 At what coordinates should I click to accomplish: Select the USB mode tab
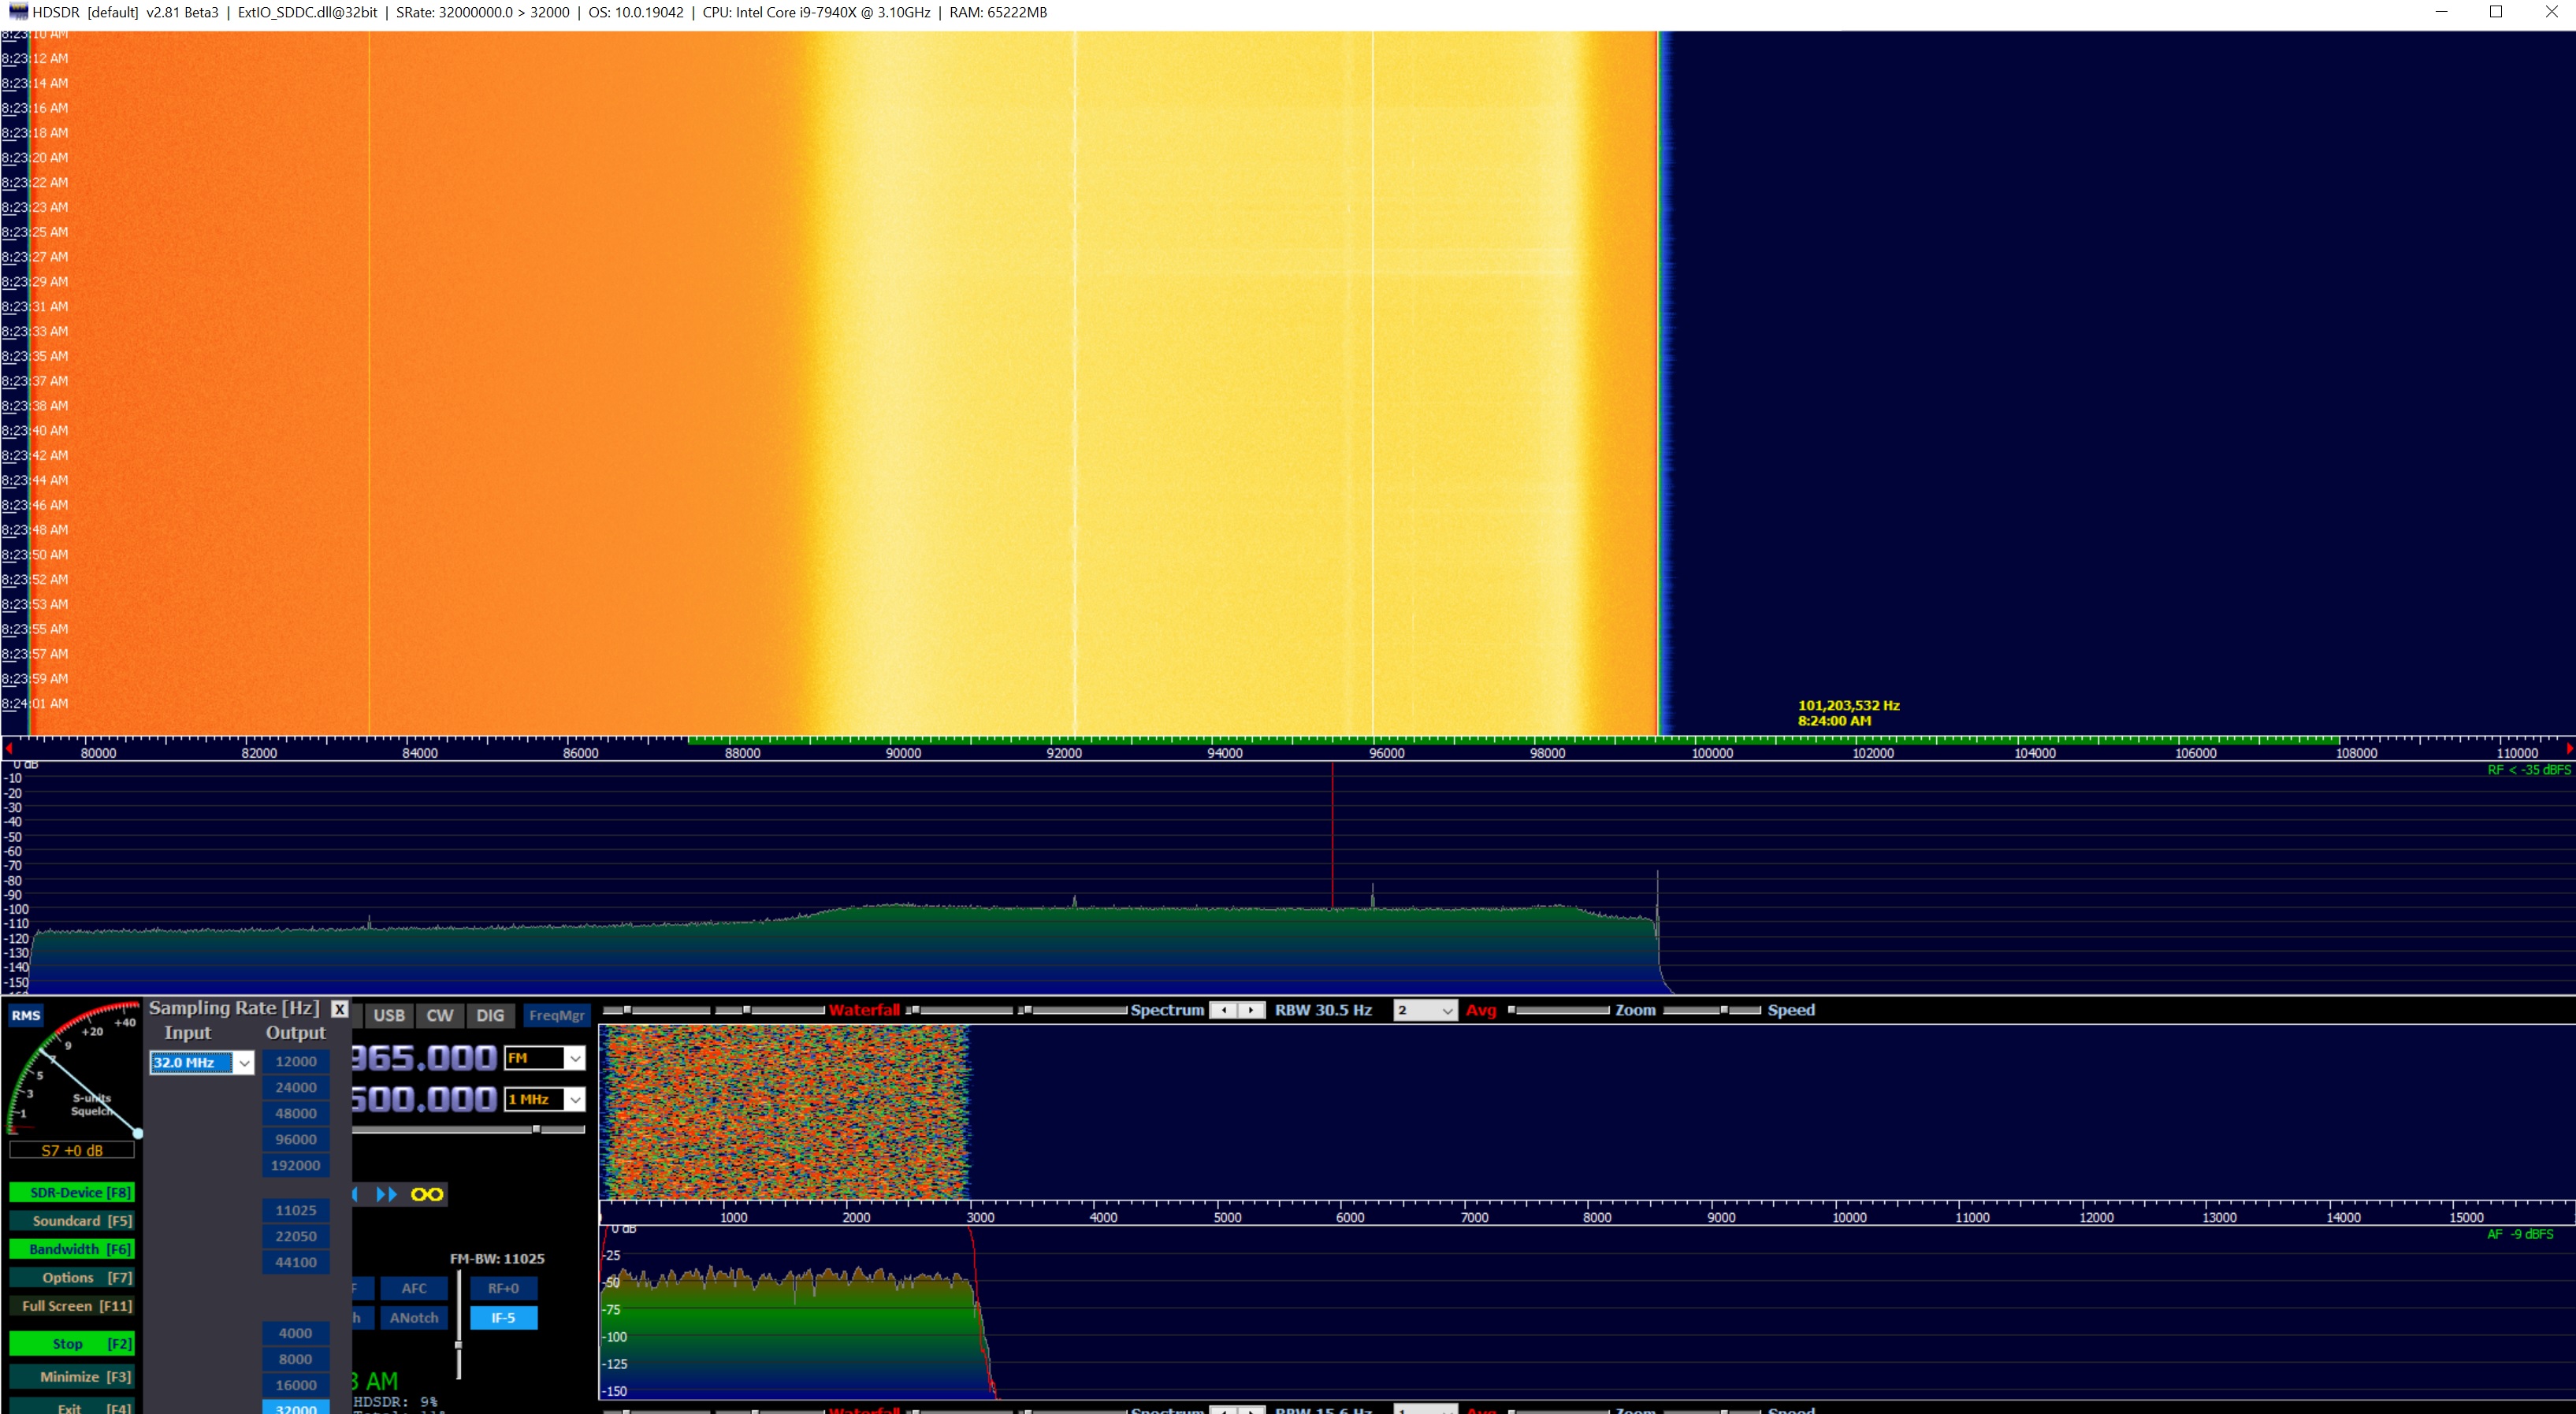pyautogui.click(x=389, y=1015)
